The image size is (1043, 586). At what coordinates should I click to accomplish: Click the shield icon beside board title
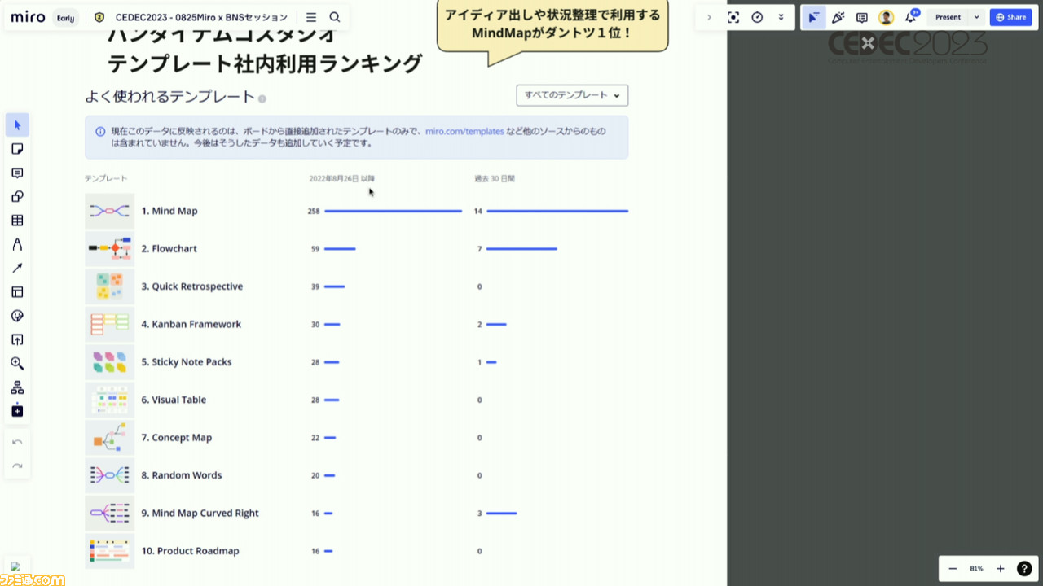(99, 17)
